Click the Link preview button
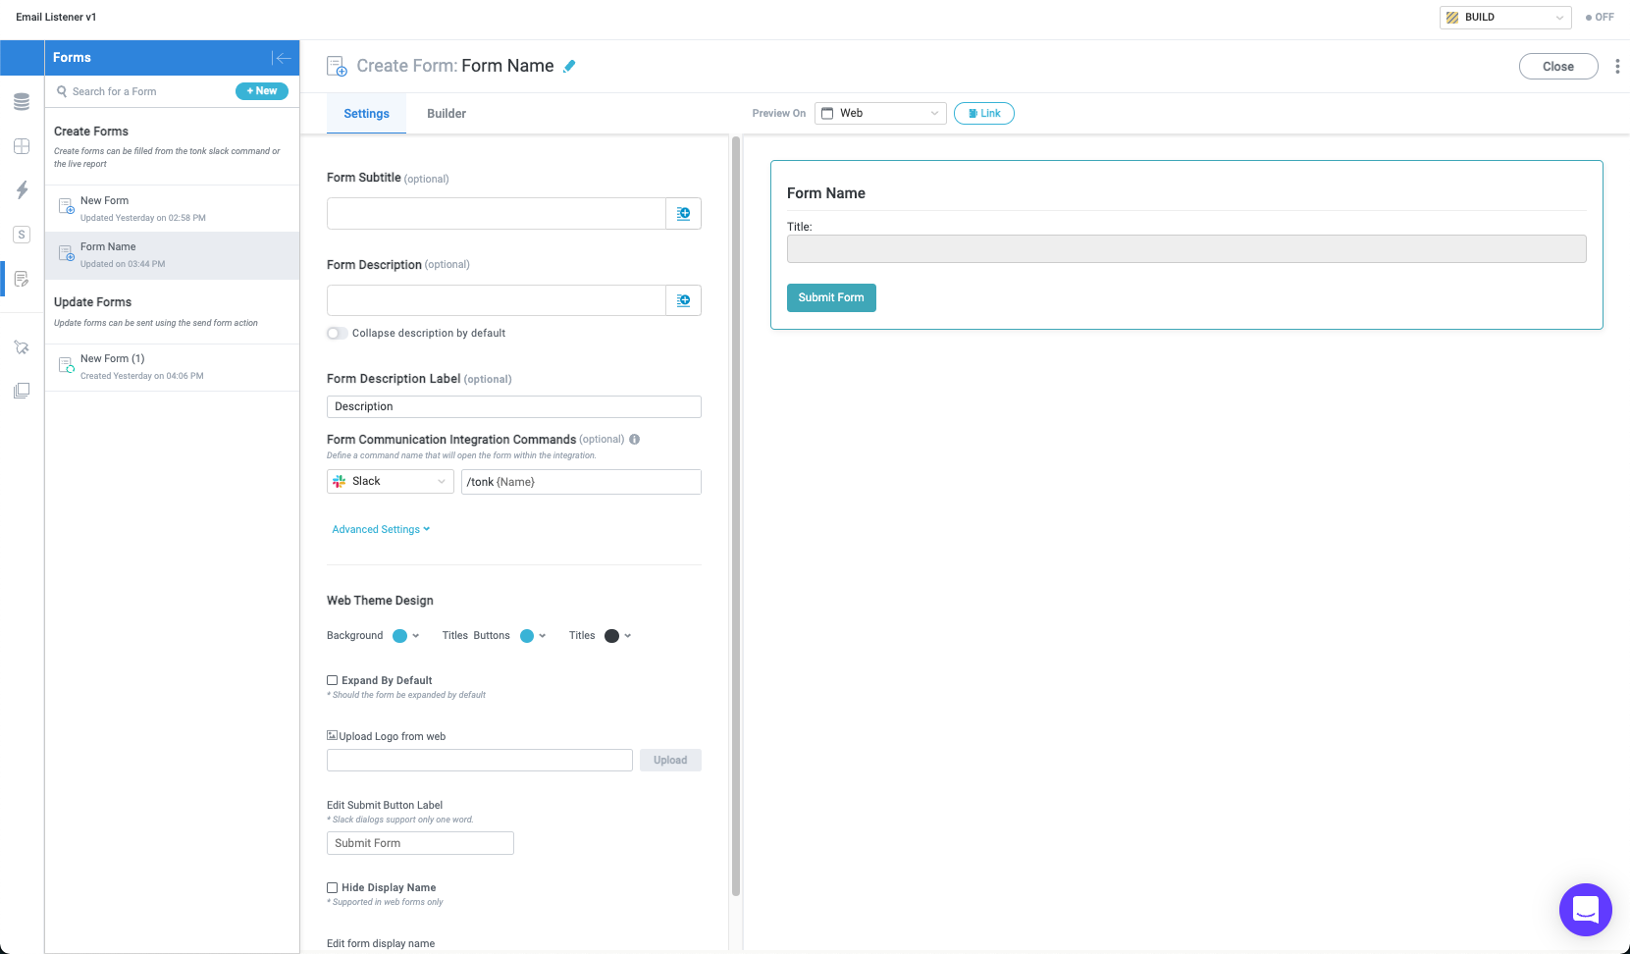Viewport: 1630px width, 954px height. click(x=983, y=113)
